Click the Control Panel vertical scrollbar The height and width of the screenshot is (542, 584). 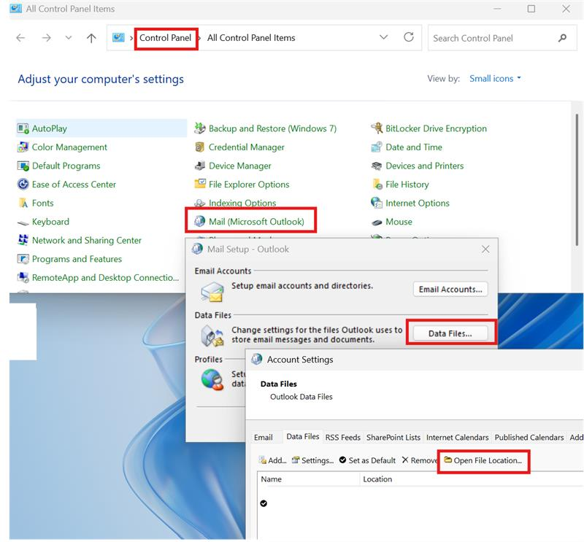pyautogui.click(x=577, y=179)
